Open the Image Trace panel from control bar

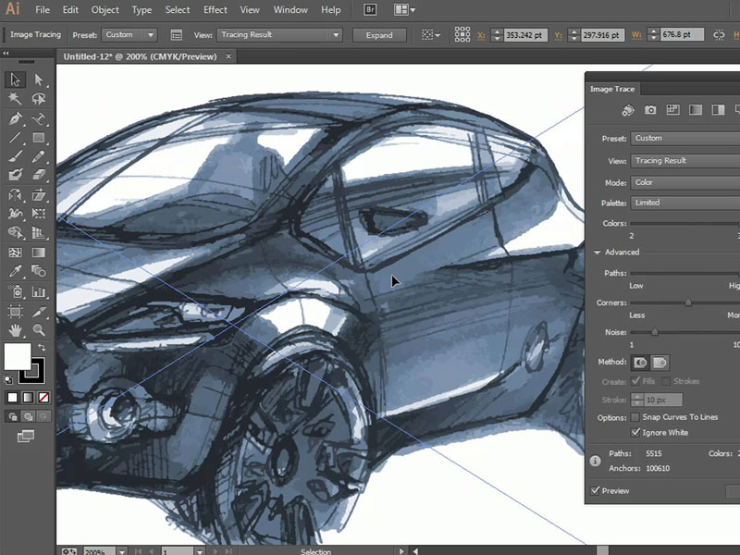(x=176, y=35)
